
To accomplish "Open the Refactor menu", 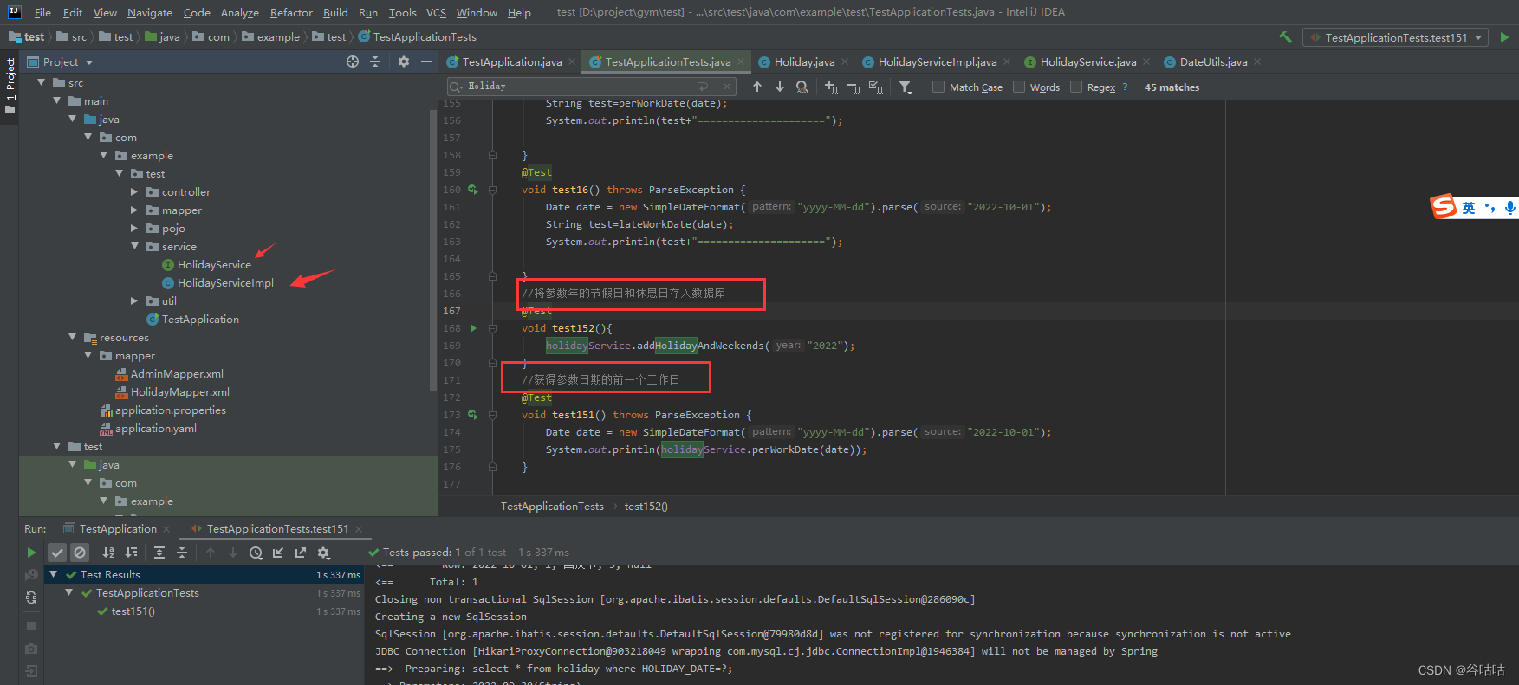I will (291, 12).
